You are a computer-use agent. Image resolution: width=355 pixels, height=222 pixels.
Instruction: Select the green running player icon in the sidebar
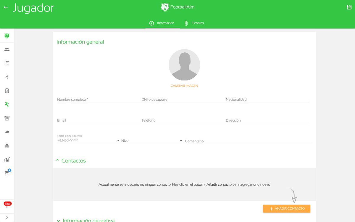7,104
